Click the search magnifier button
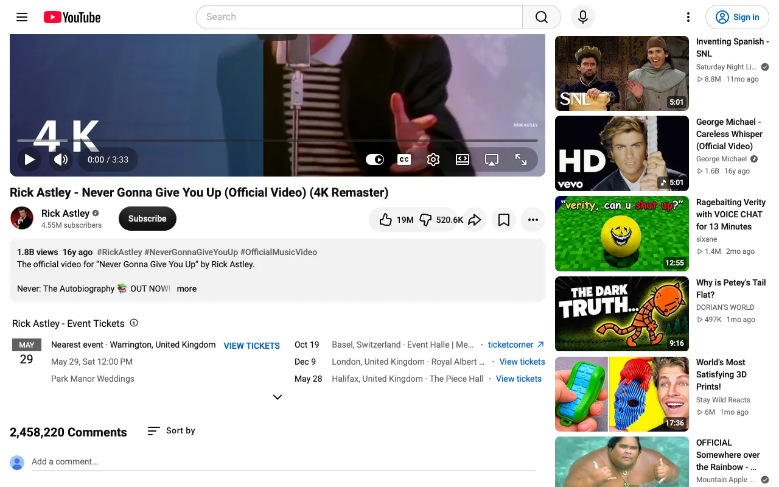 pos(542,17)
